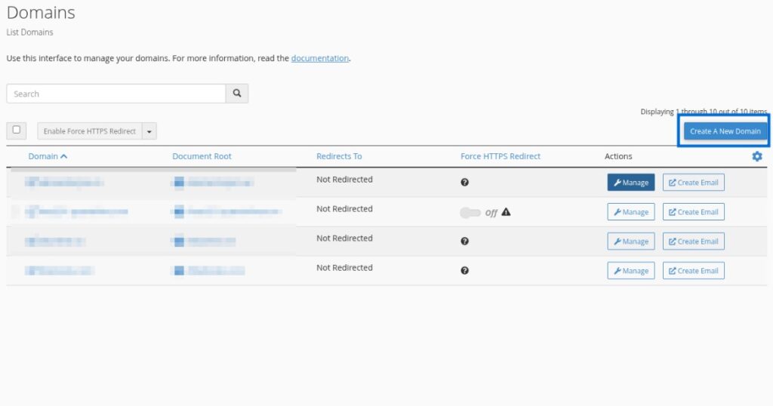Toggle Force HTTPS Redirect switch in second row
Image resolution: width=773 pixels, height=406 pixels.
(x=470, y=213)
